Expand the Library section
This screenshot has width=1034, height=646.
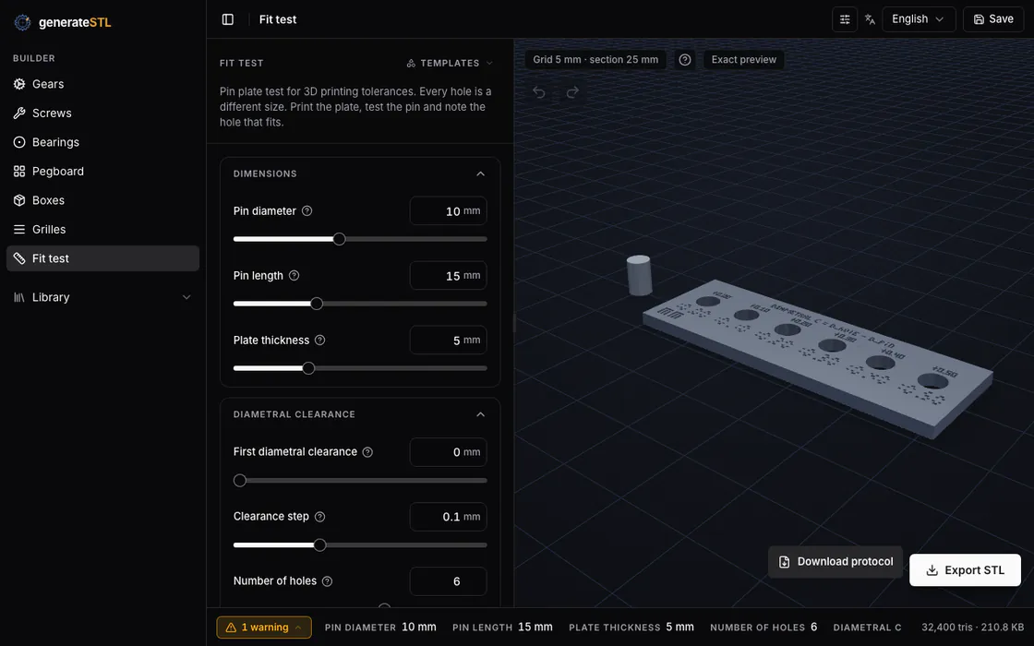pyautogui.click(x=102, y=297)
